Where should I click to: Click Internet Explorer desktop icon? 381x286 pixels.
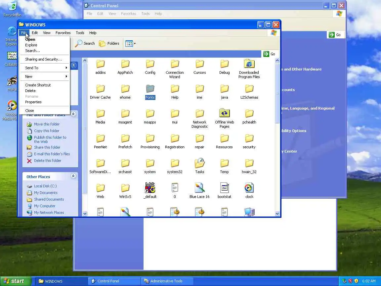(x=11, y=36)
